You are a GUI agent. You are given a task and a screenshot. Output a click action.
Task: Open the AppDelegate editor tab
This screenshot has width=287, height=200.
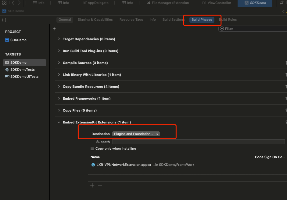pos(95,3)
